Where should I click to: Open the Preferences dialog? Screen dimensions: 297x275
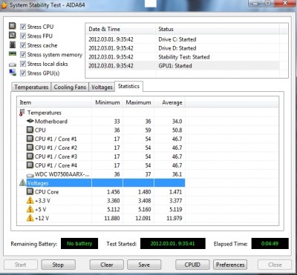[230, 265]
